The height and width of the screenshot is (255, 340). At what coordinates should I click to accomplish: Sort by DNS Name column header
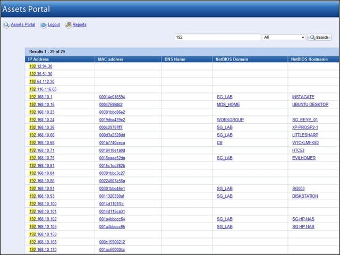[x=186, y=59]
